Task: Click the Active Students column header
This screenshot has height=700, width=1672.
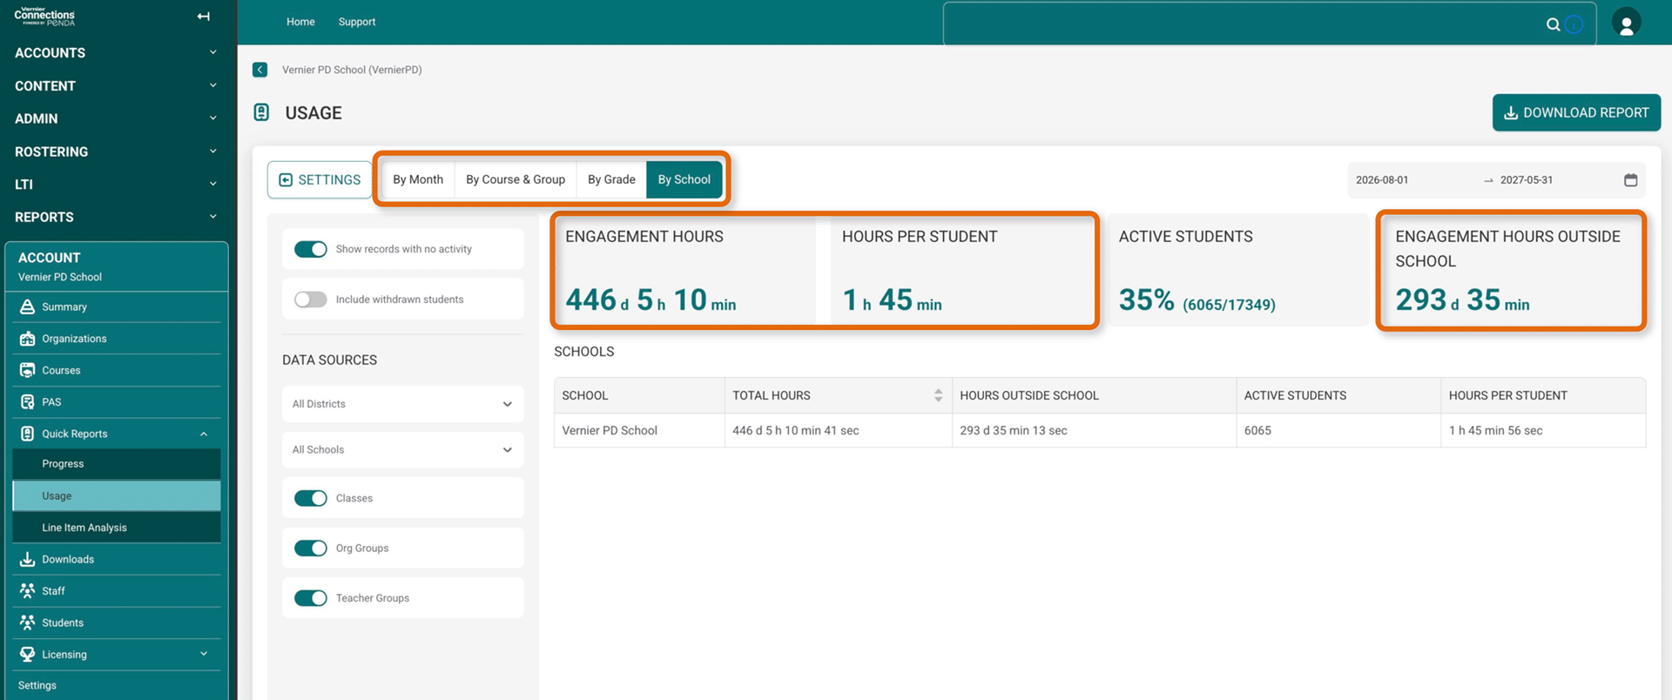Action: (x=1338, y=395)
